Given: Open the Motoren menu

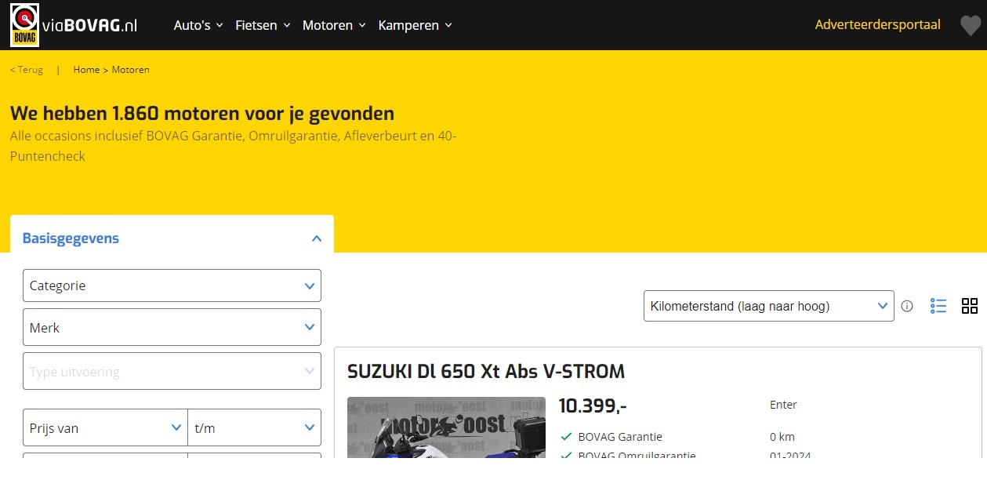Looking at the screenshot, I should [x=334, y=25].
